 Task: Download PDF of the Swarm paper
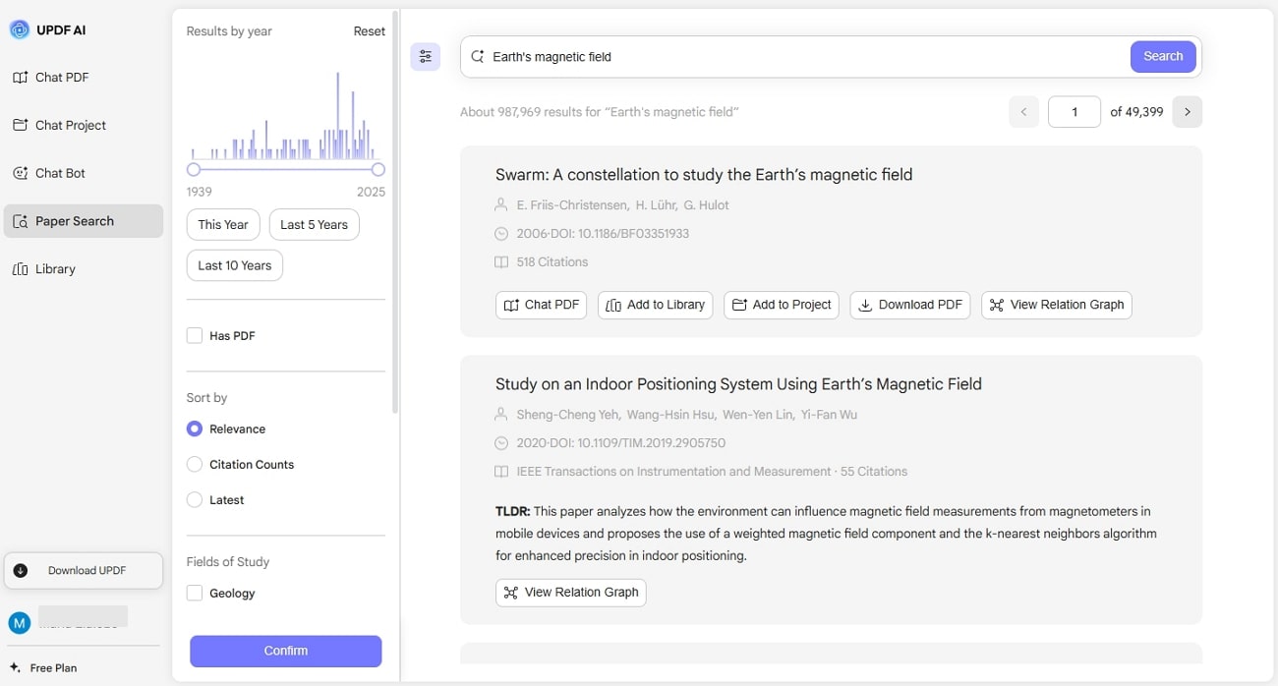coord(910,305)
